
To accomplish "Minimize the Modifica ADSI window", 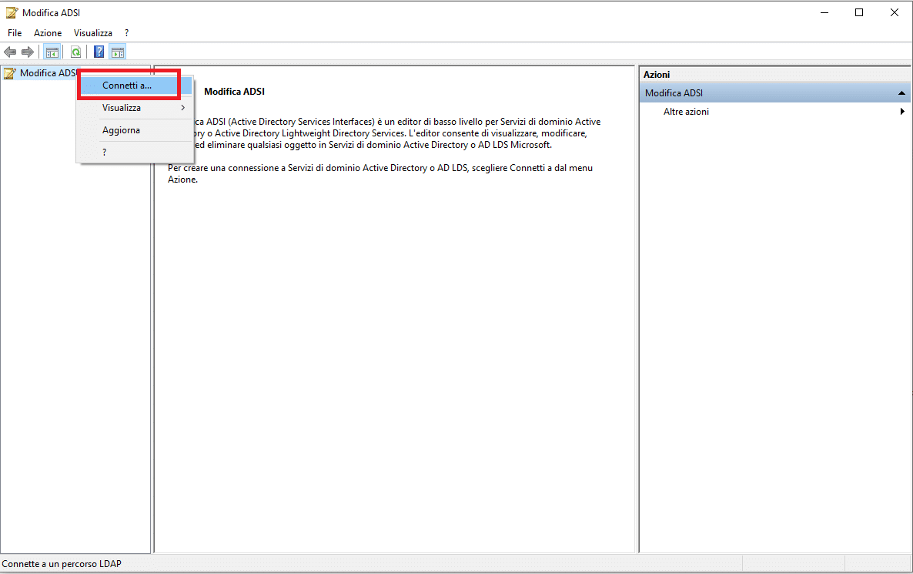I will tap(824, 12).
